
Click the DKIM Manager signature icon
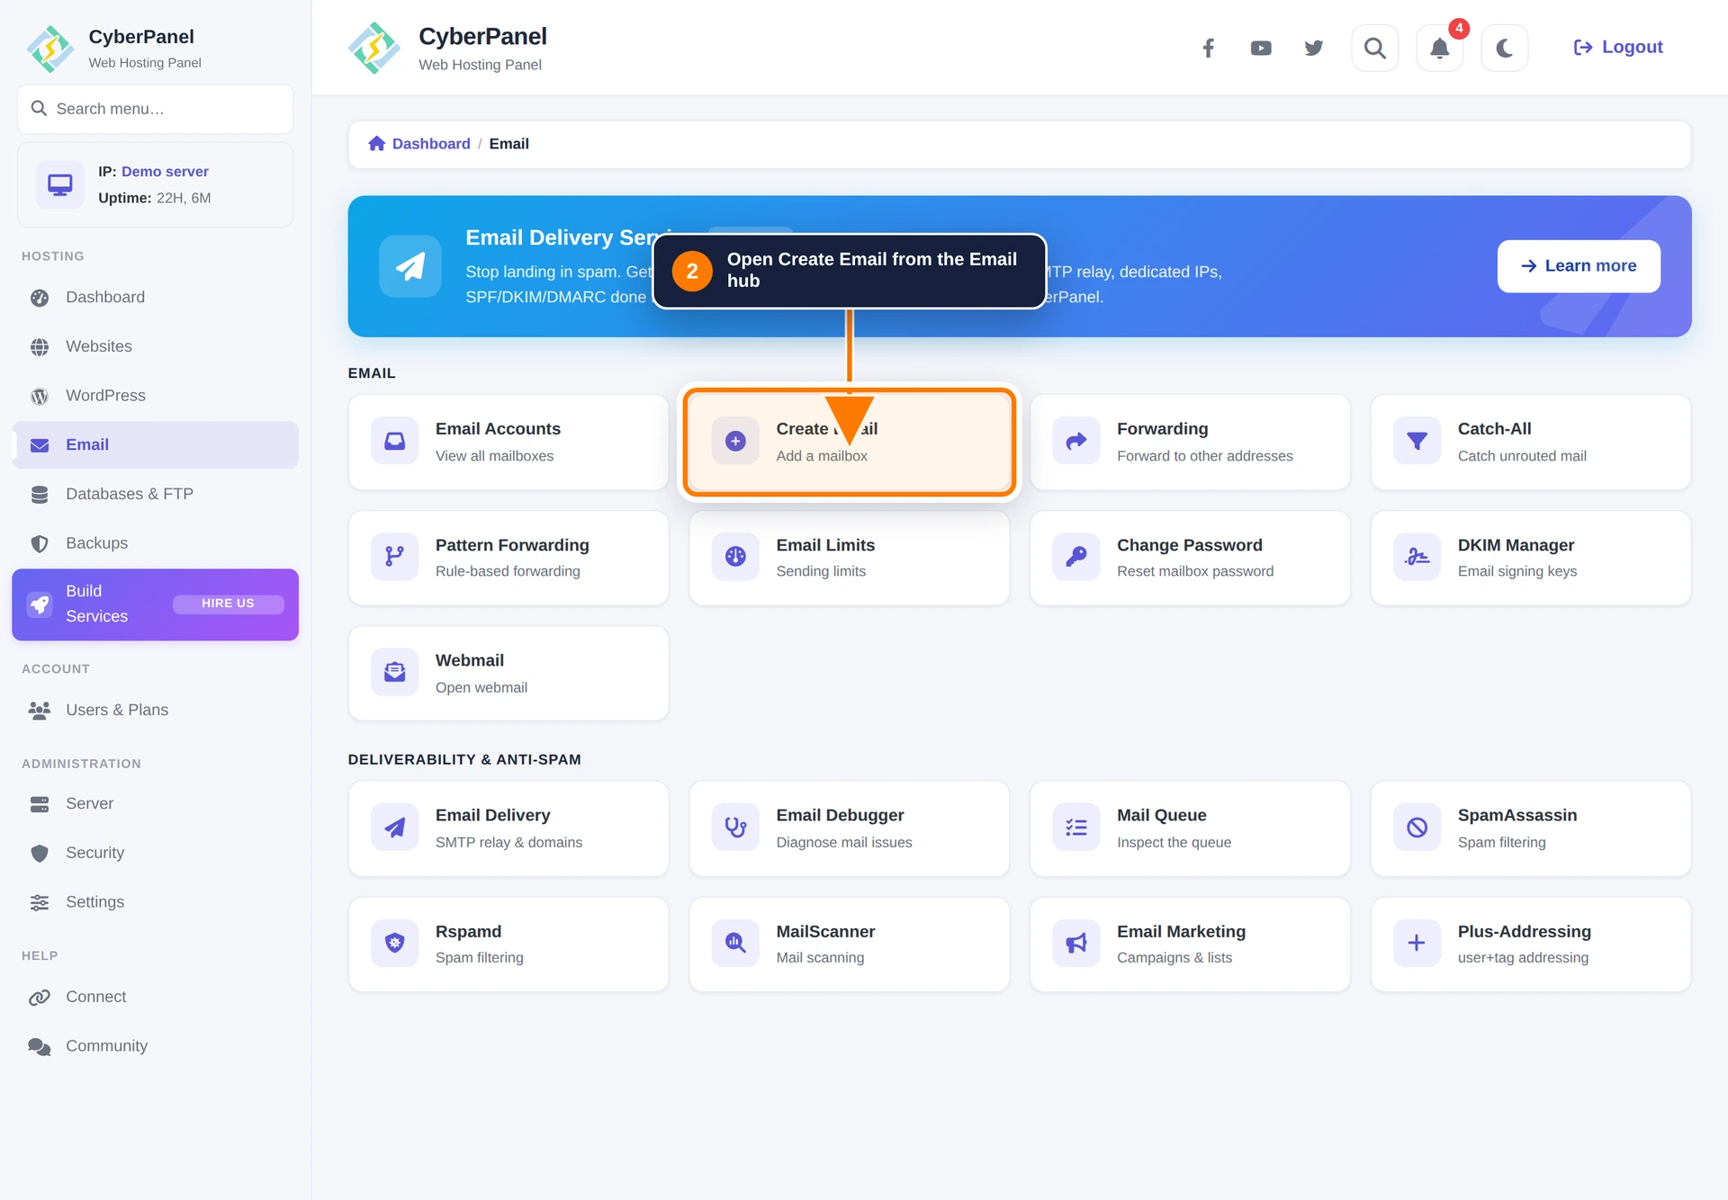click(x=1417, y=557)
